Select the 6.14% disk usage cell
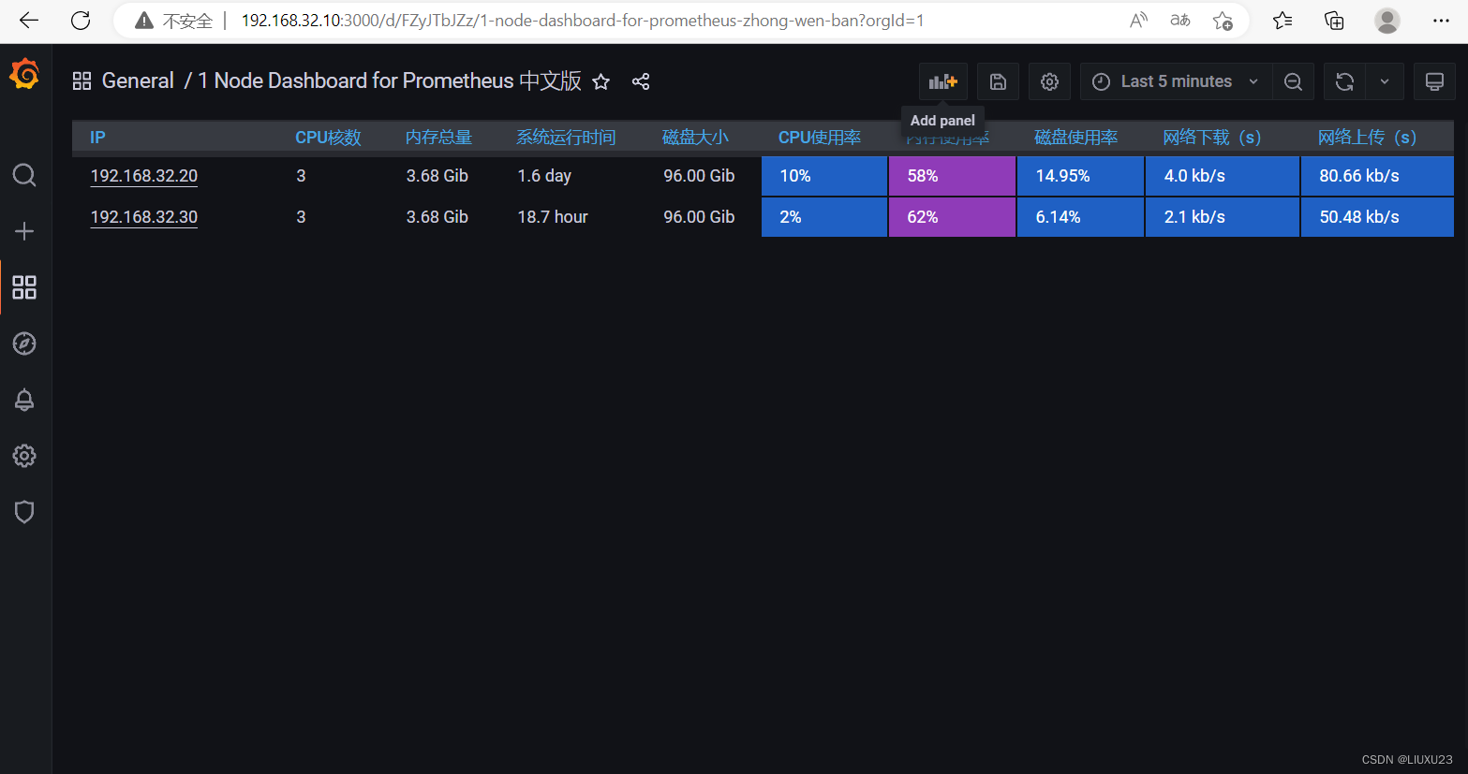 1080,217
